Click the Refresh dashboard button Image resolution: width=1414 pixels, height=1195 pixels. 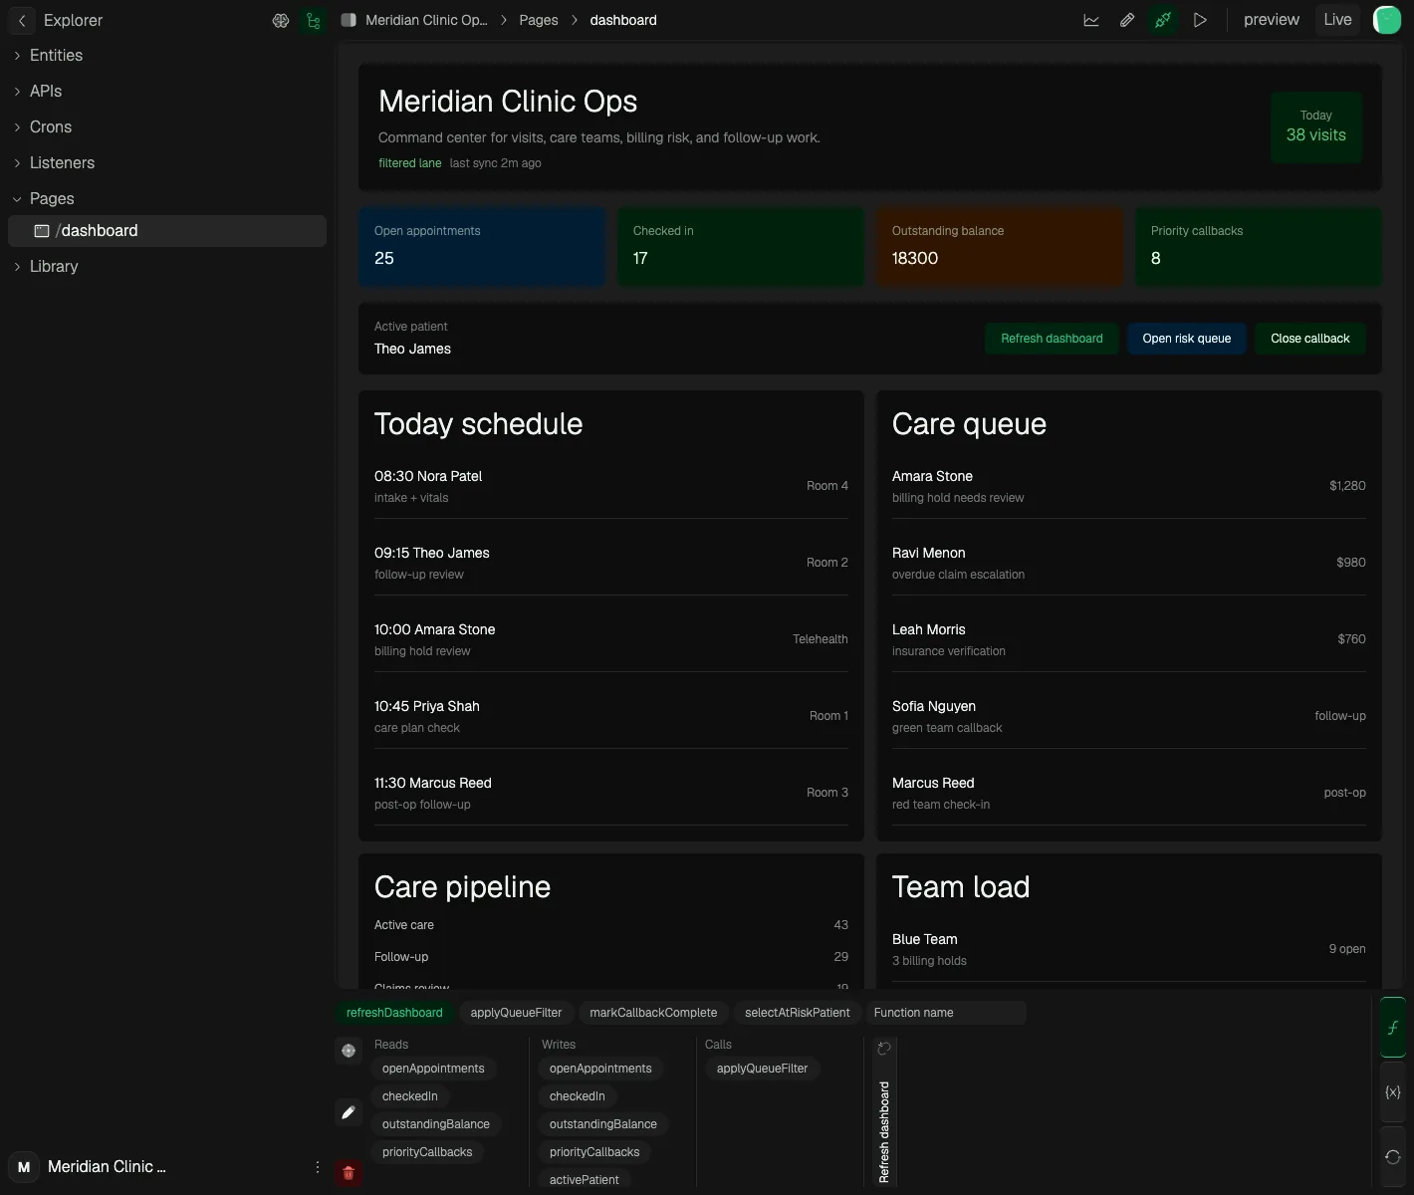1052,339
